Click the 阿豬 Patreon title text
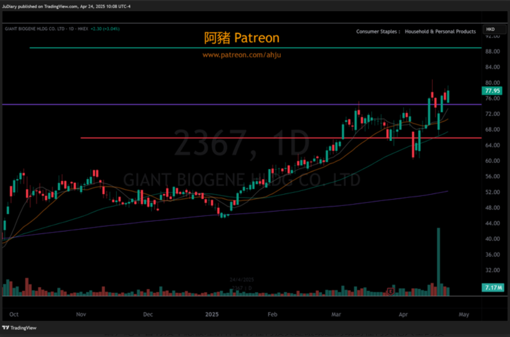 [x=241, y=38]
